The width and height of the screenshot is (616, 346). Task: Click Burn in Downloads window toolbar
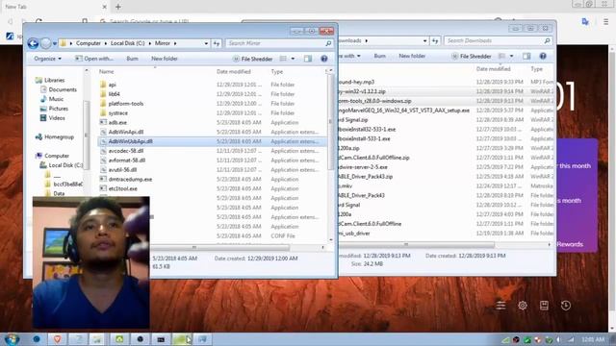click(x=379, y=56)
